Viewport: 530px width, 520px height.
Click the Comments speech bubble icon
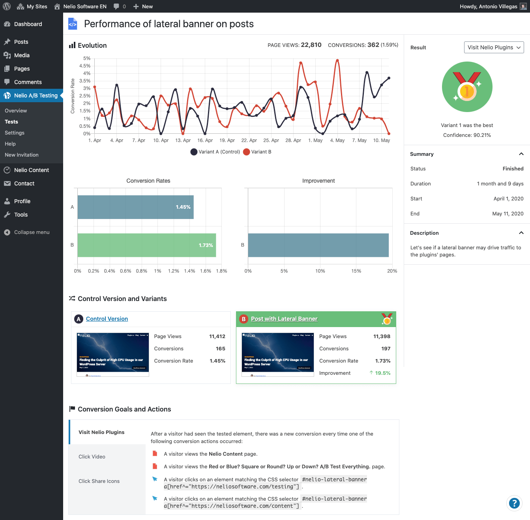point(7,82)
